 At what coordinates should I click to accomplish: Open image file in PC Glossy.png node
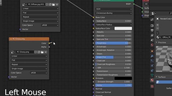point(42,52)
